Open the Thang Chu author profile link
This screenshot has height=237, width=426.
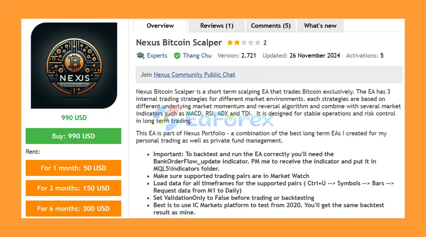tap(197, 56)
